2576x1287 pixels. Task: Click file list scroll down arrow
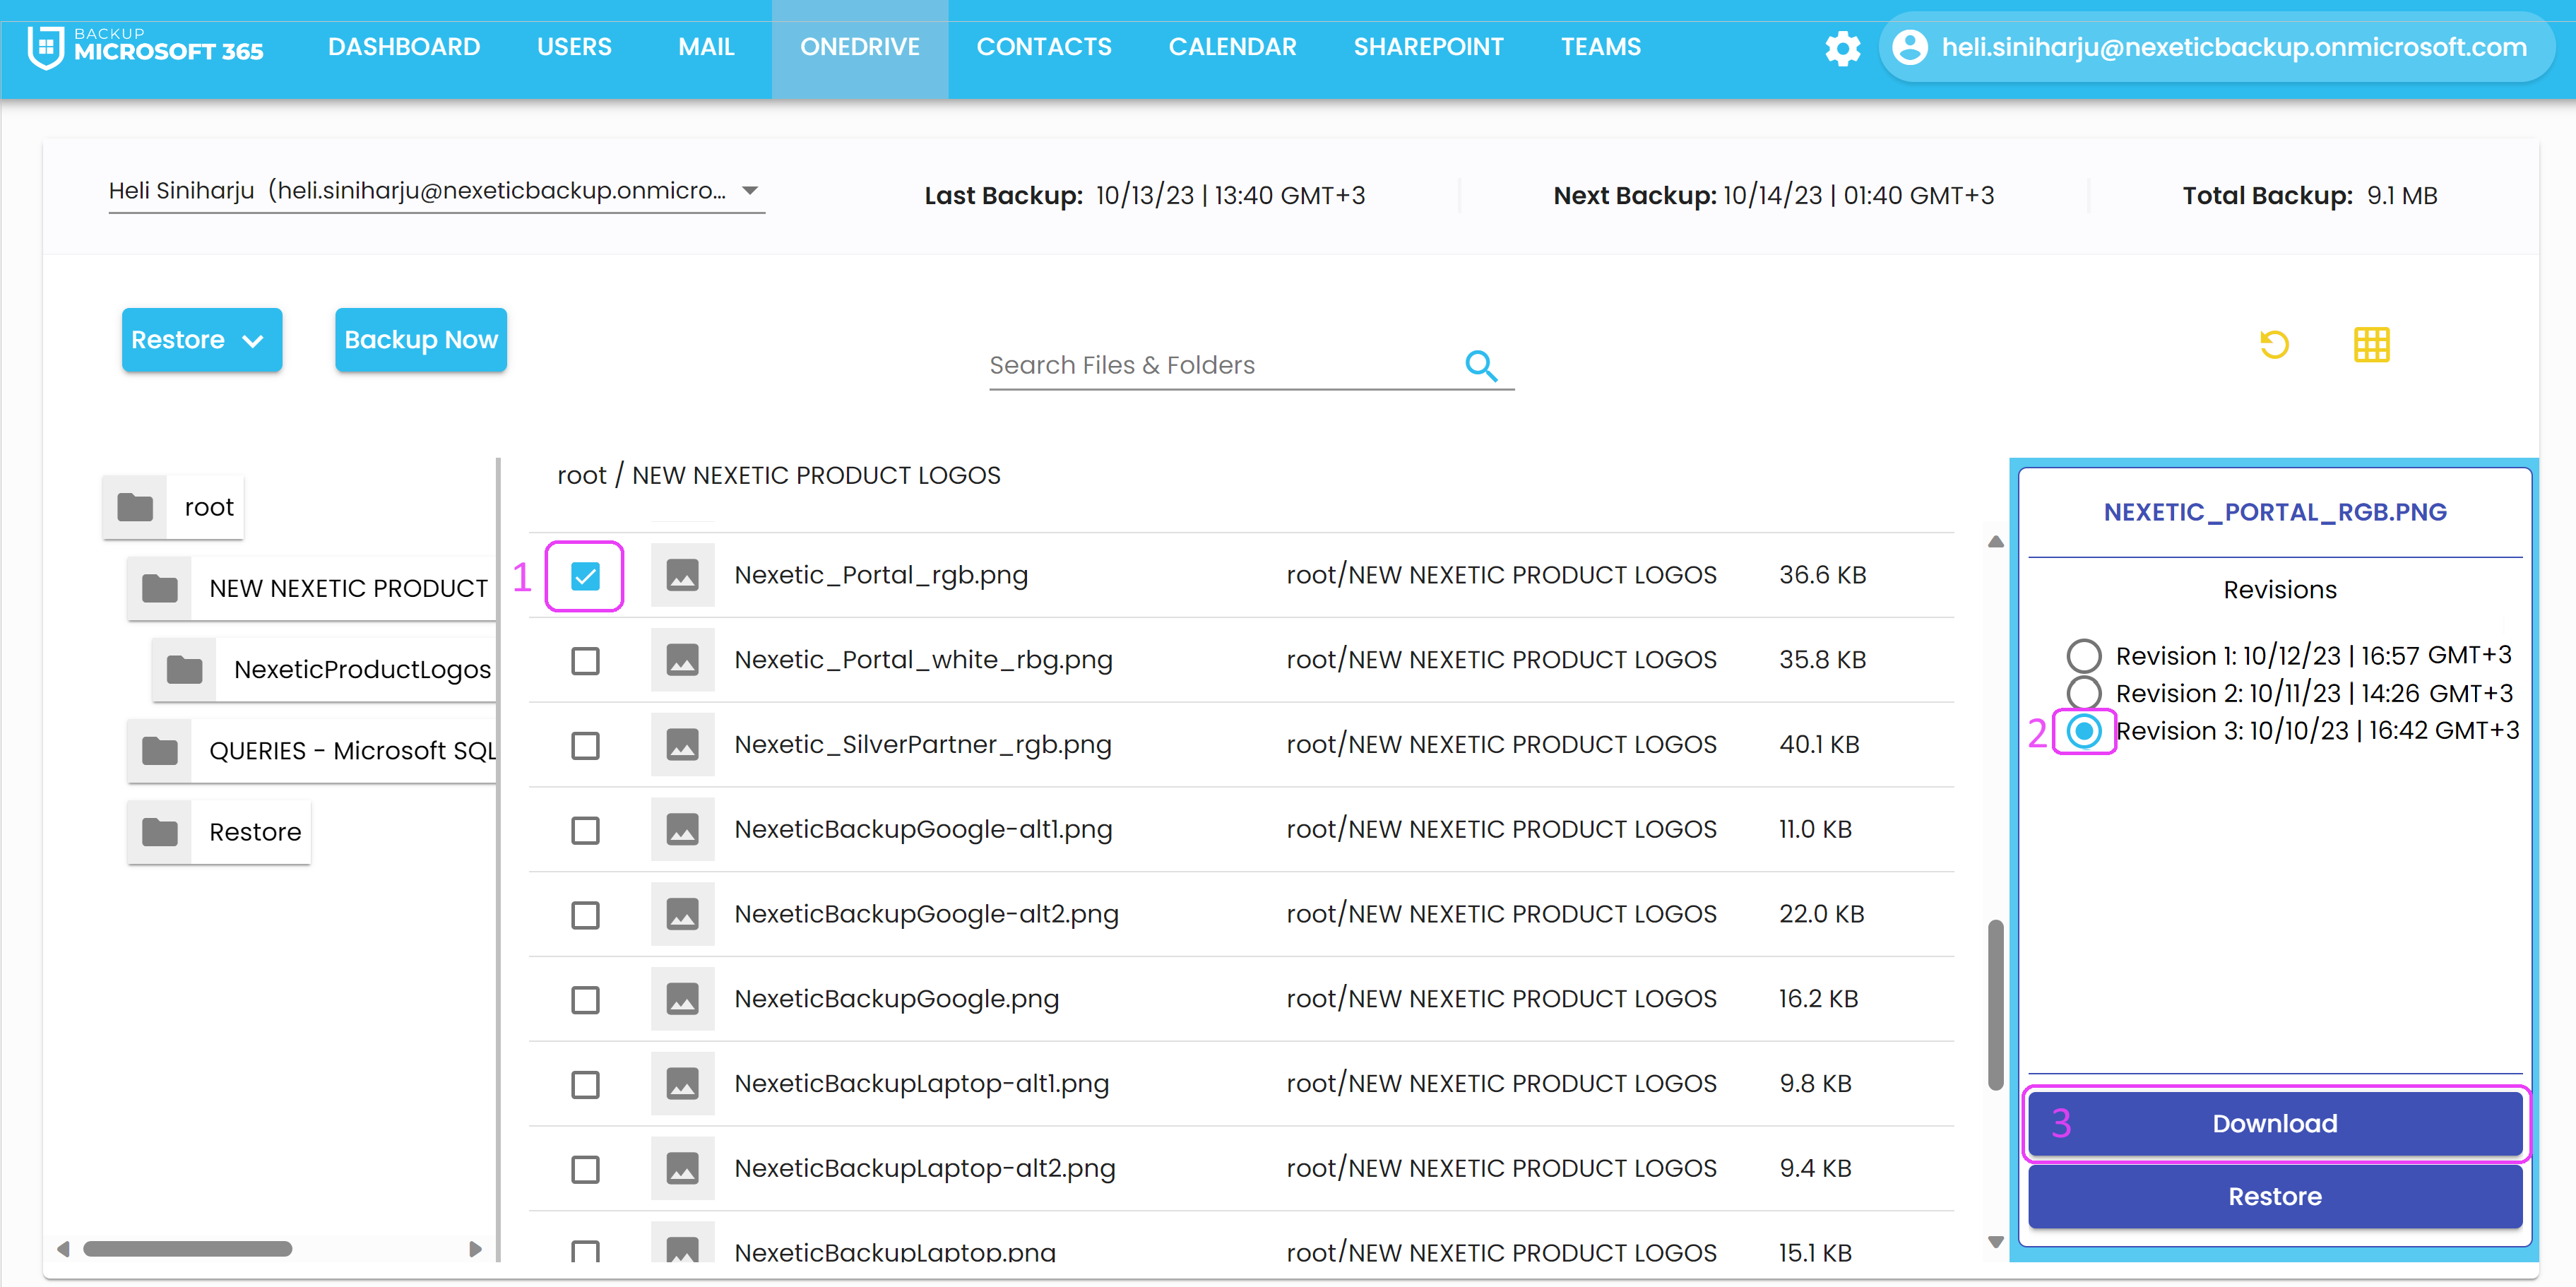click(x=1995, y=1243)
